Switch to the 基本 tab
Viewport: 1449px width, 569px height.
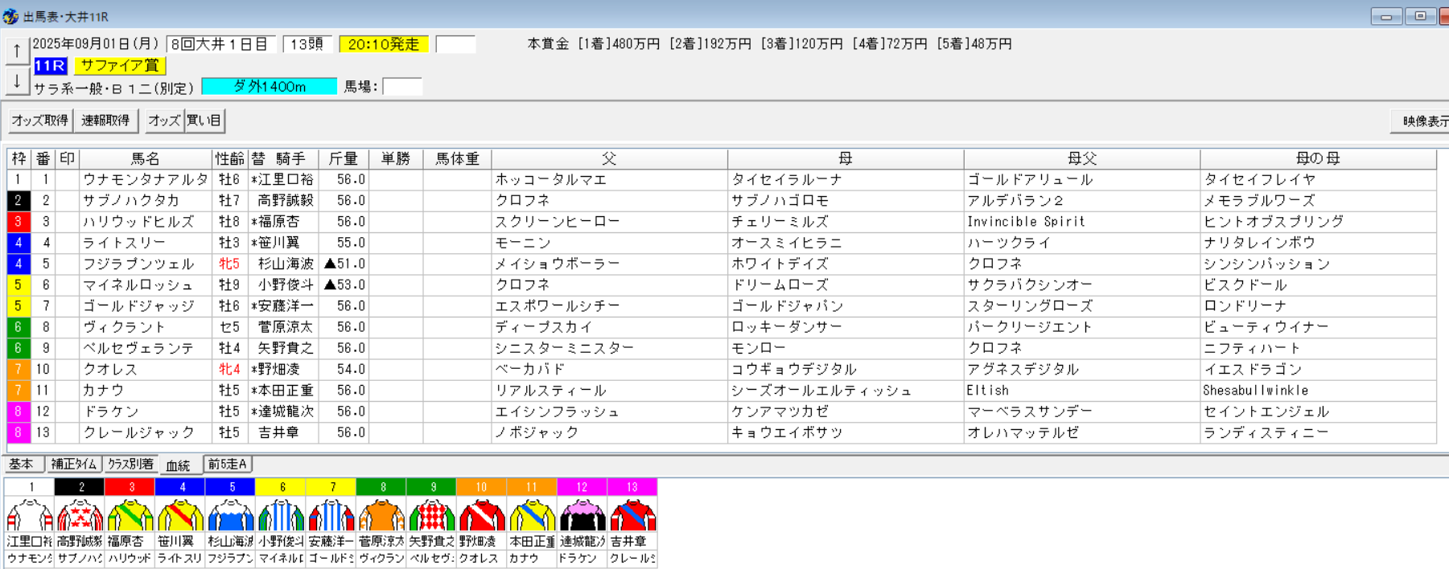point(22,465)
